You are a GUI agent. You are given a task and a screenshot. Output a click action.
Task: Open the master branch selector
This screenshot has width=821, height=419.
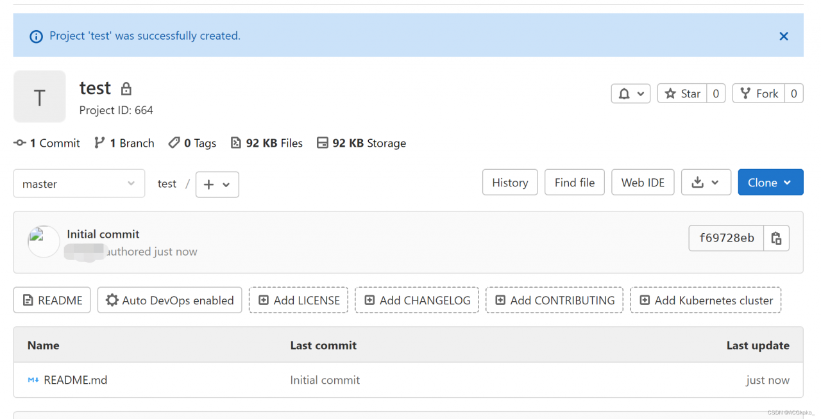coord(79,184)
